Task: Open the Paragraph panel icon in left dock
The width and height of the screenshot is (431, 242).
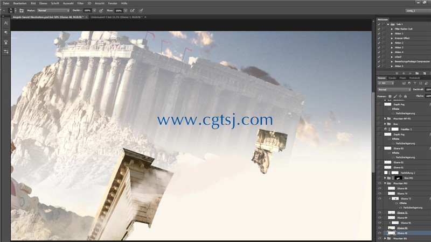Action: point(6,33)
